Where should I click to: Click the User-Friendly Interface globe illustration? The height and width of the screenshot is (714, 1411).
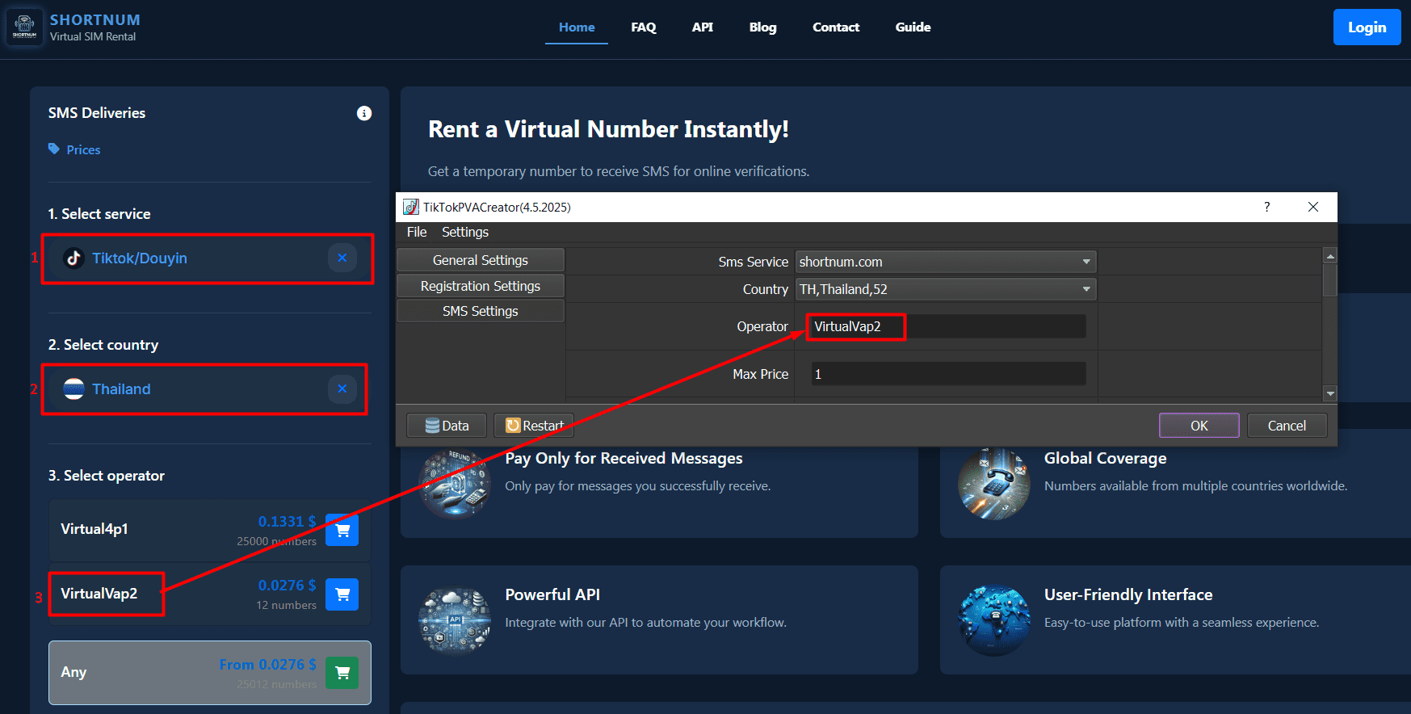[994, 619]
